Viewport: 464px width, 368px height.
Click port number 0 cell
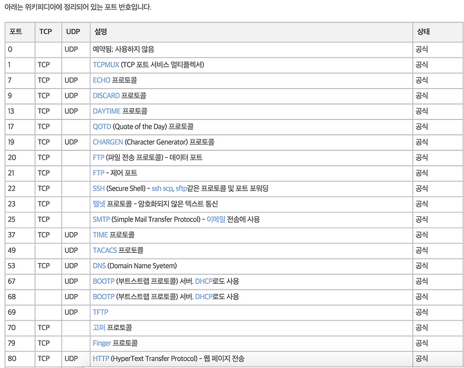pos(20,50)
